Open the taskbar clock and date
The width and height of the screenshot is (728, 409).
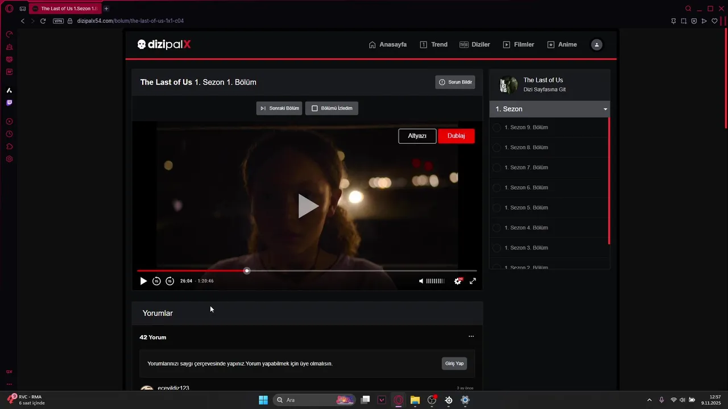point(711,400)
